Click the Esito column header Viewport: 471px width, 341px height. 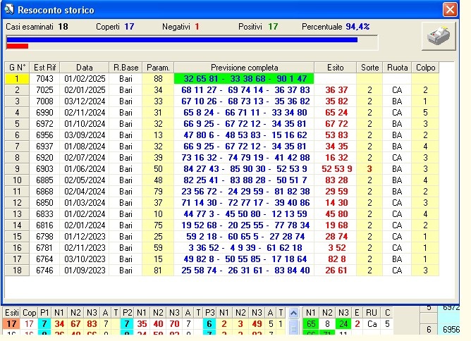click(336, 68)
